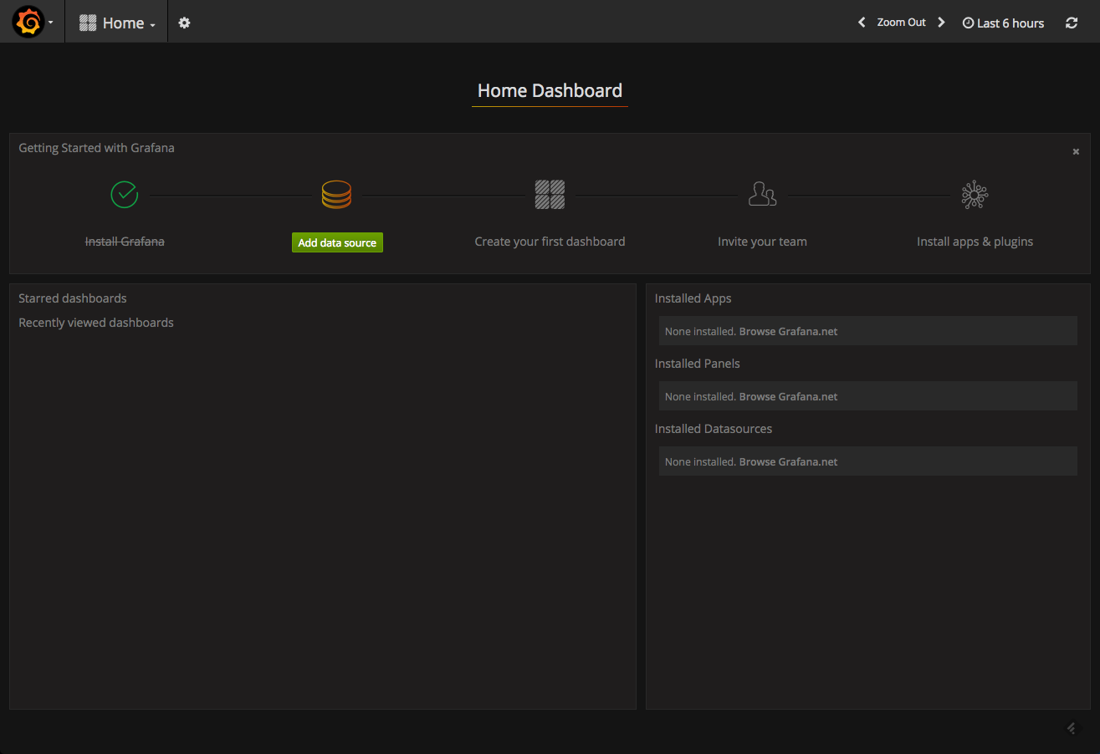Screen dimensions: 1100x754
Task: Open Browse Grafana.net under Installed Datasources
Action: [788, 462]
